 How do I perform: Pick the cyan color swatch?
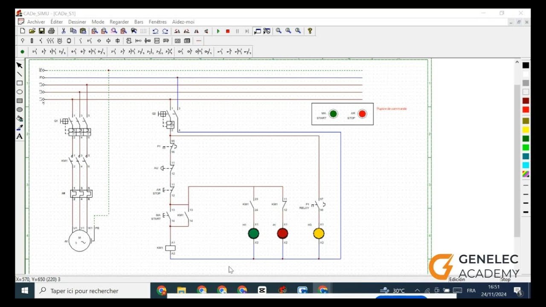point(526,165)
